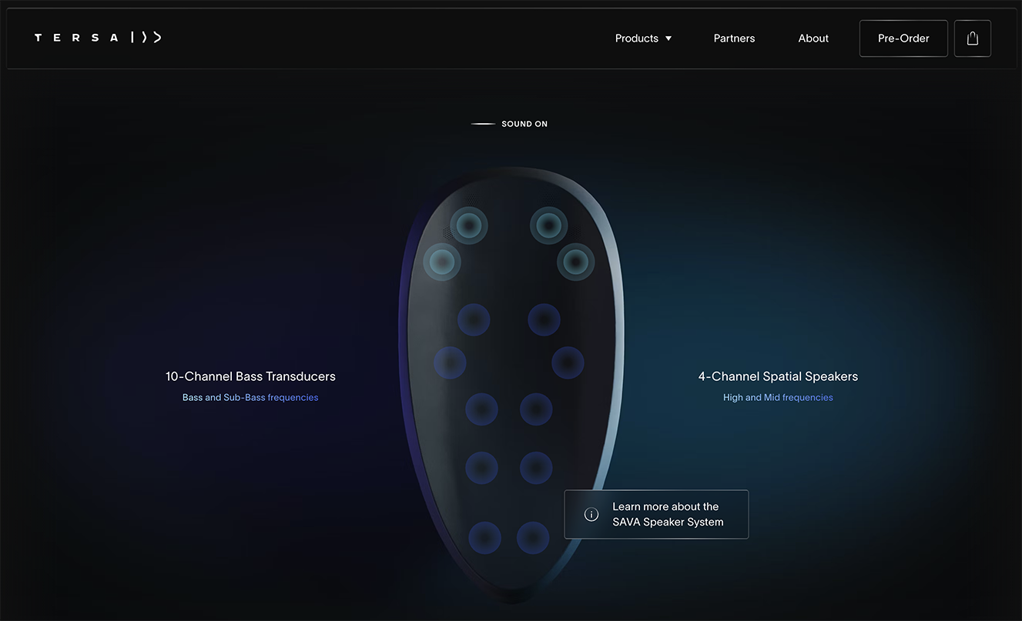
Task: Select the top-left glowing spatial speaker
Action: pyautogui.click(x=469, y=225)
